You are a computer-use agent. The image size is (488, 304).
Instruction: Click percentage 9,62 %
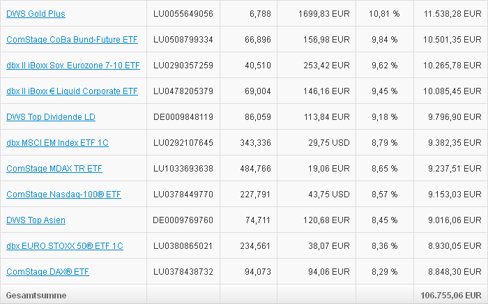coord(385,66)
